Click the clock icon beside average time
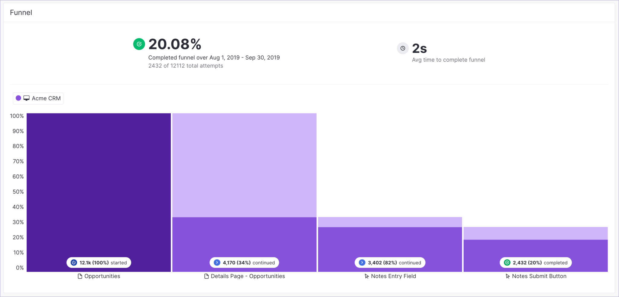 pos(403,48)
